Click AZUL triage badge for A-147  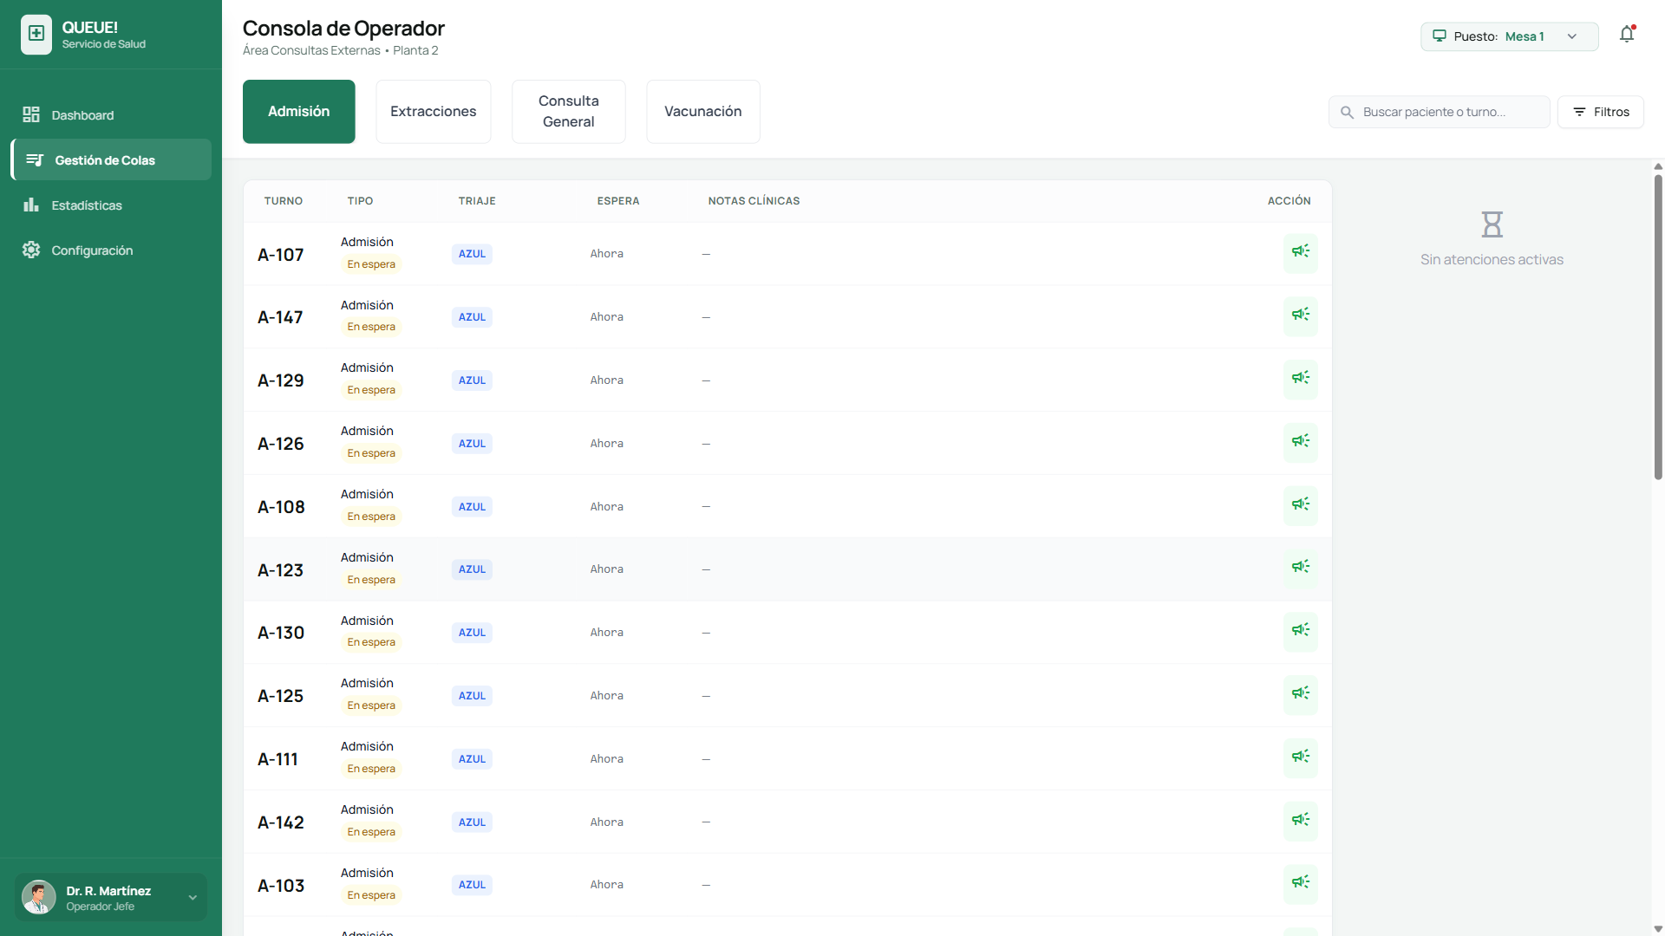click(x=472, y=317)
